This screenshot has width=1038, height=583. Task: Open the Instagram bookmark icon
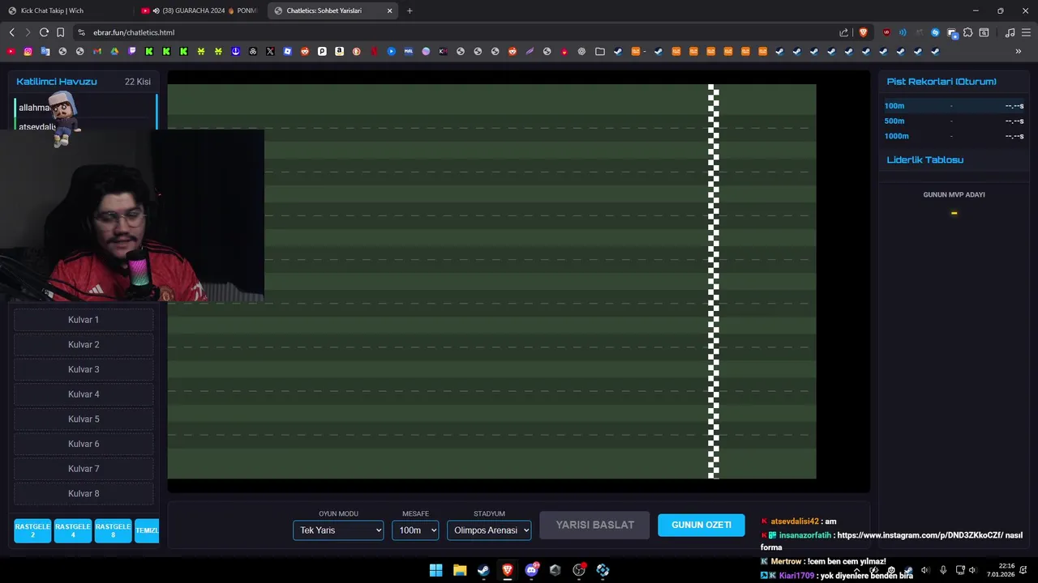pos(28,51)
